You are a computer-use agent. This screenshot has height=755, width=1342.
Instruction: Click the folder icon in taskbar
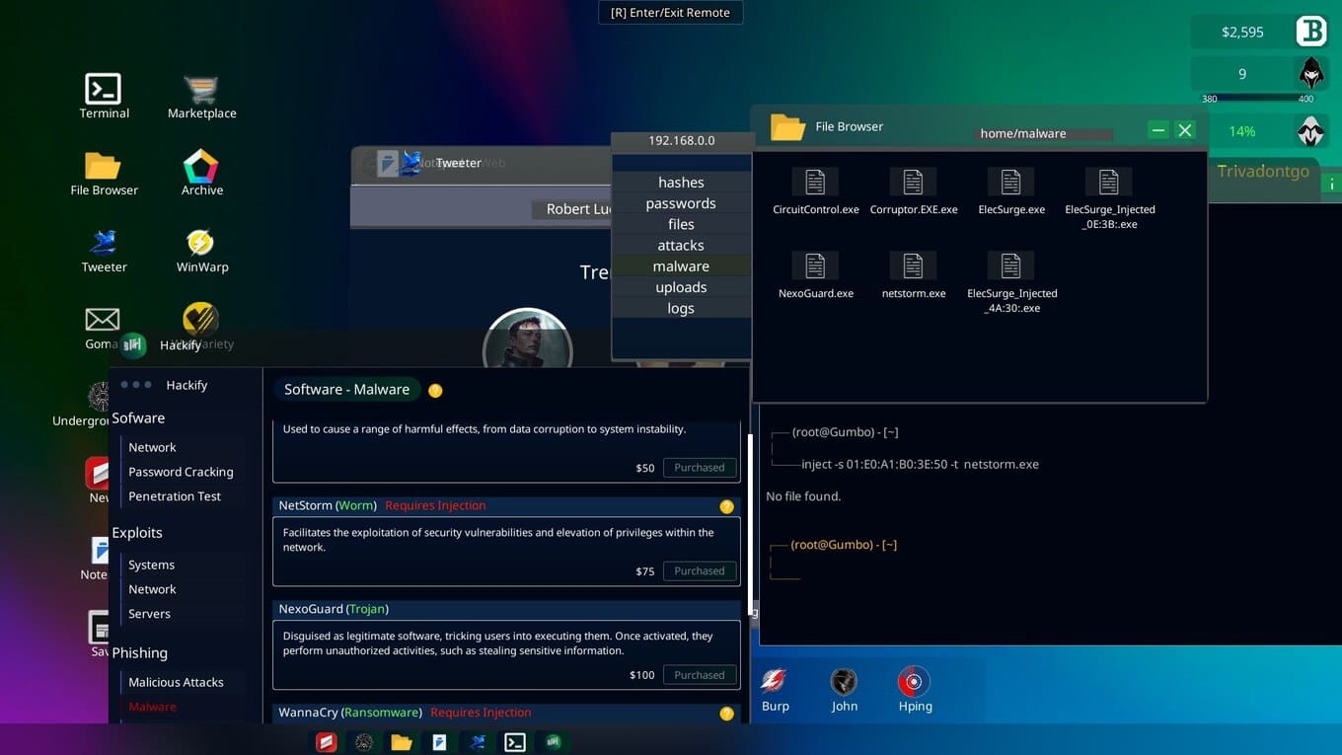coord(401,742)
